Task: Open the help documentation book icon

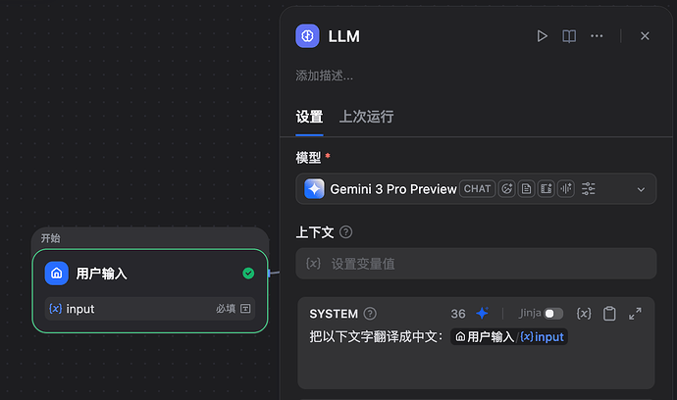Action: coord(569,36)
